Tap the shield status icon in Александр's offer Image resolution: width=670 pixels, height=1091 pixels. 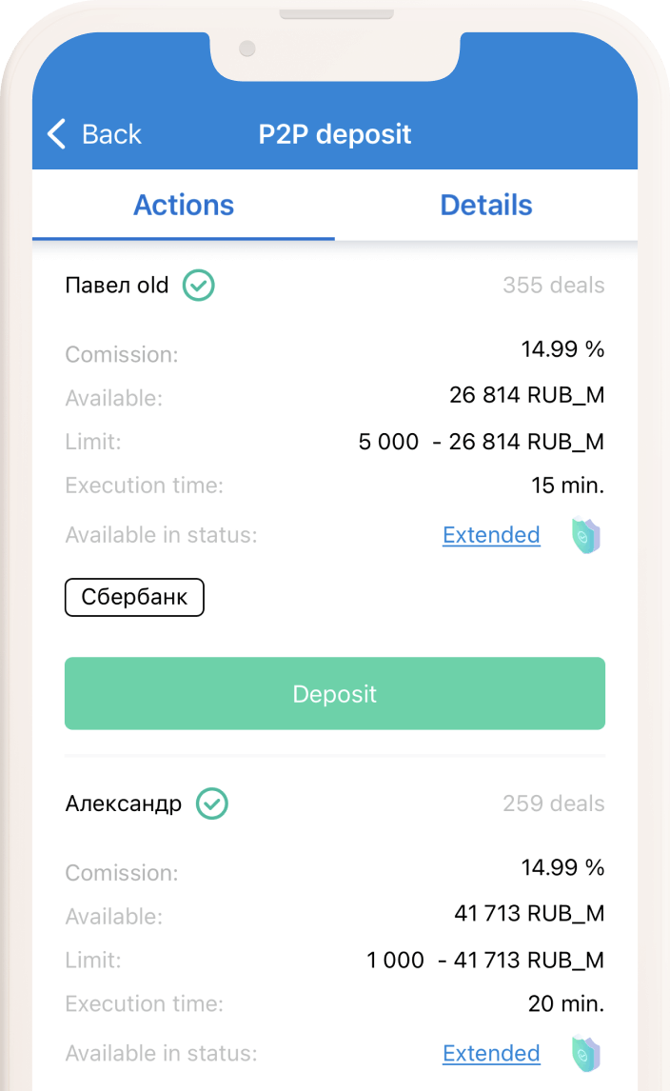pos(585,1054)
